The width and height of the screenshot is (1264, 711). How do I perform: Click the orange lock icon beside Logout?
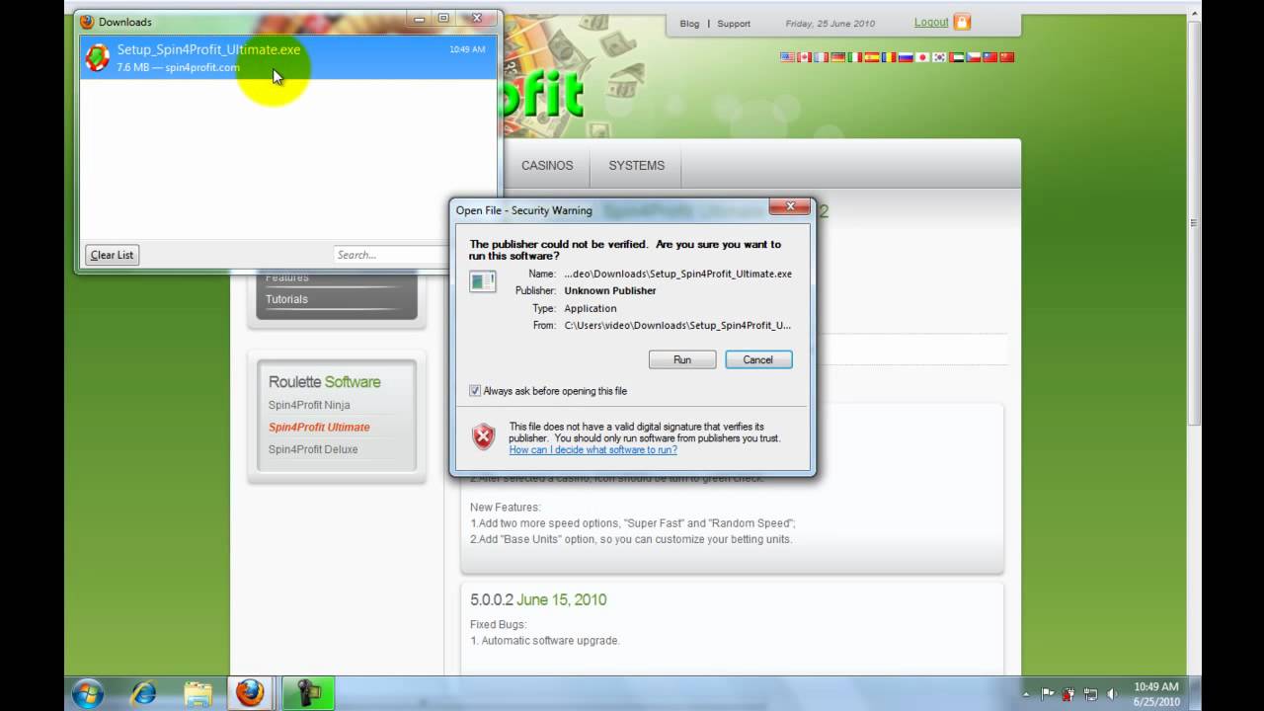[962, 22]
